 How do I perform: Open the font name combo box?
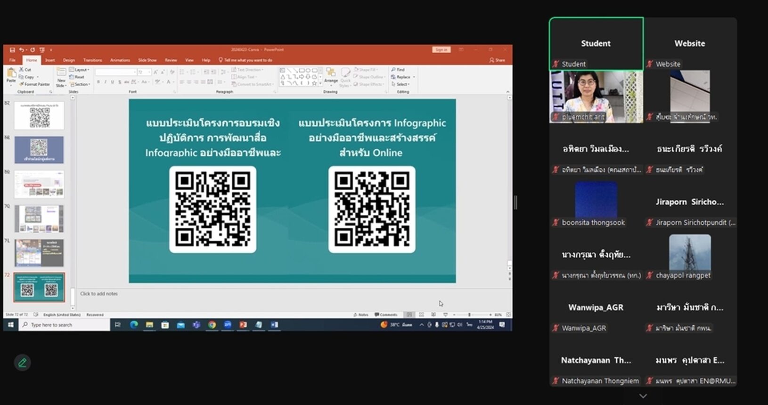(115, 72)
